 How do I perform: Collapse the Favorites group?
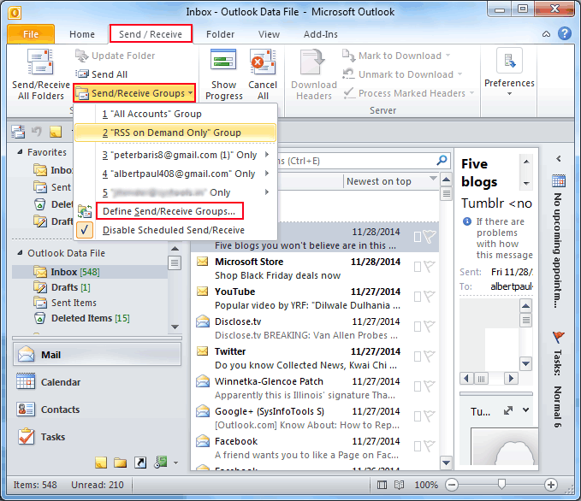point(20,152)
